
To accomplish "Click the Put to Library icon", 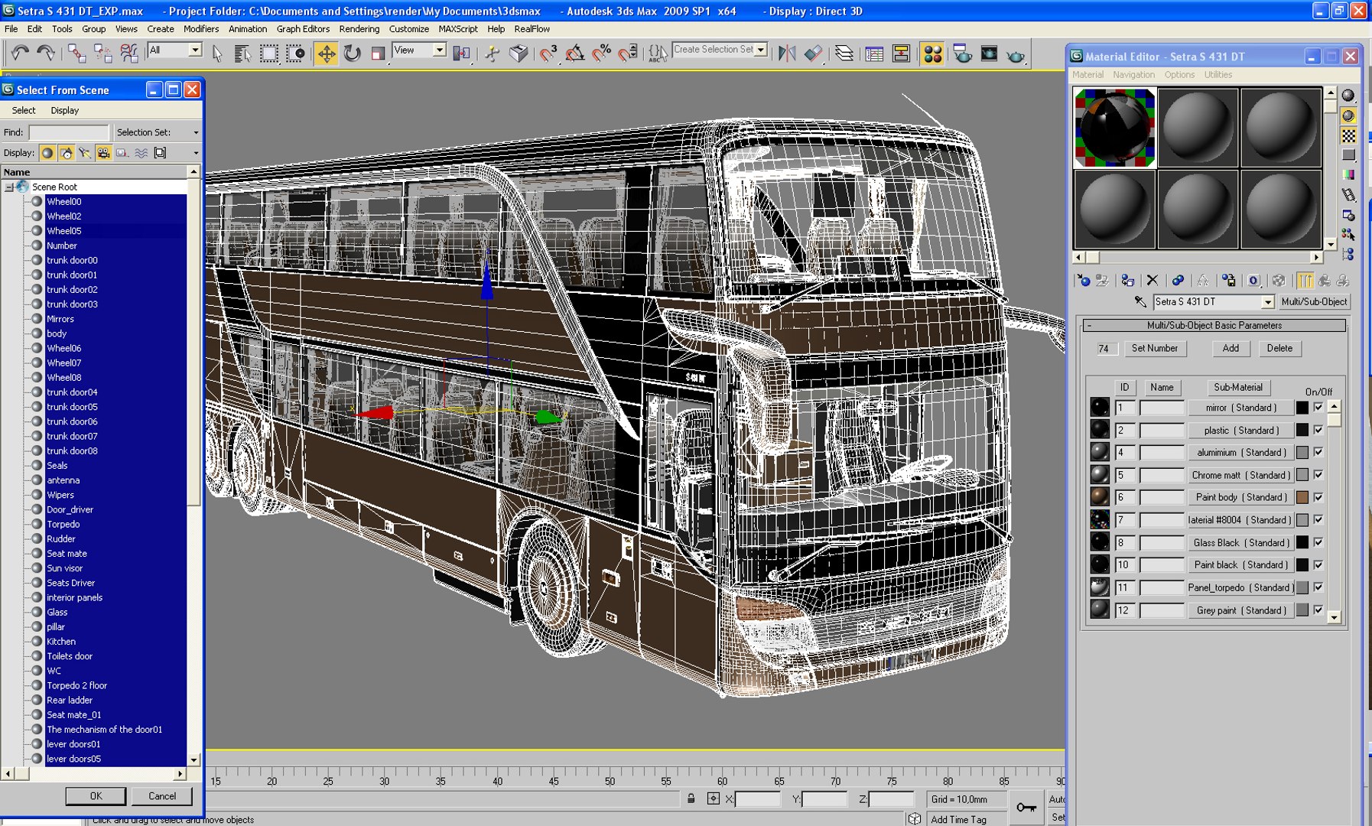I will 1228,281.
